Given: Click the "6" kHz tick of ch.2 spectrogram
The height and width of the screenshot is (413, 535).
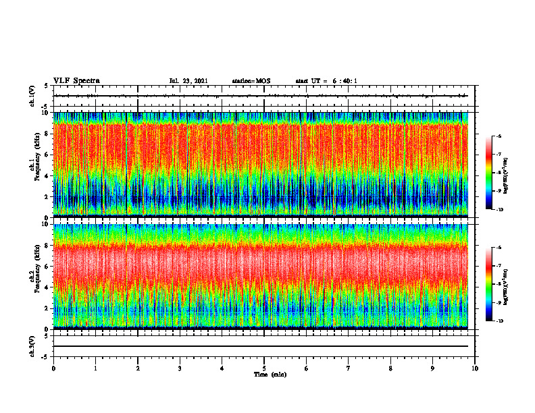Looking at the screenshot, I should [x=47, y=267].
